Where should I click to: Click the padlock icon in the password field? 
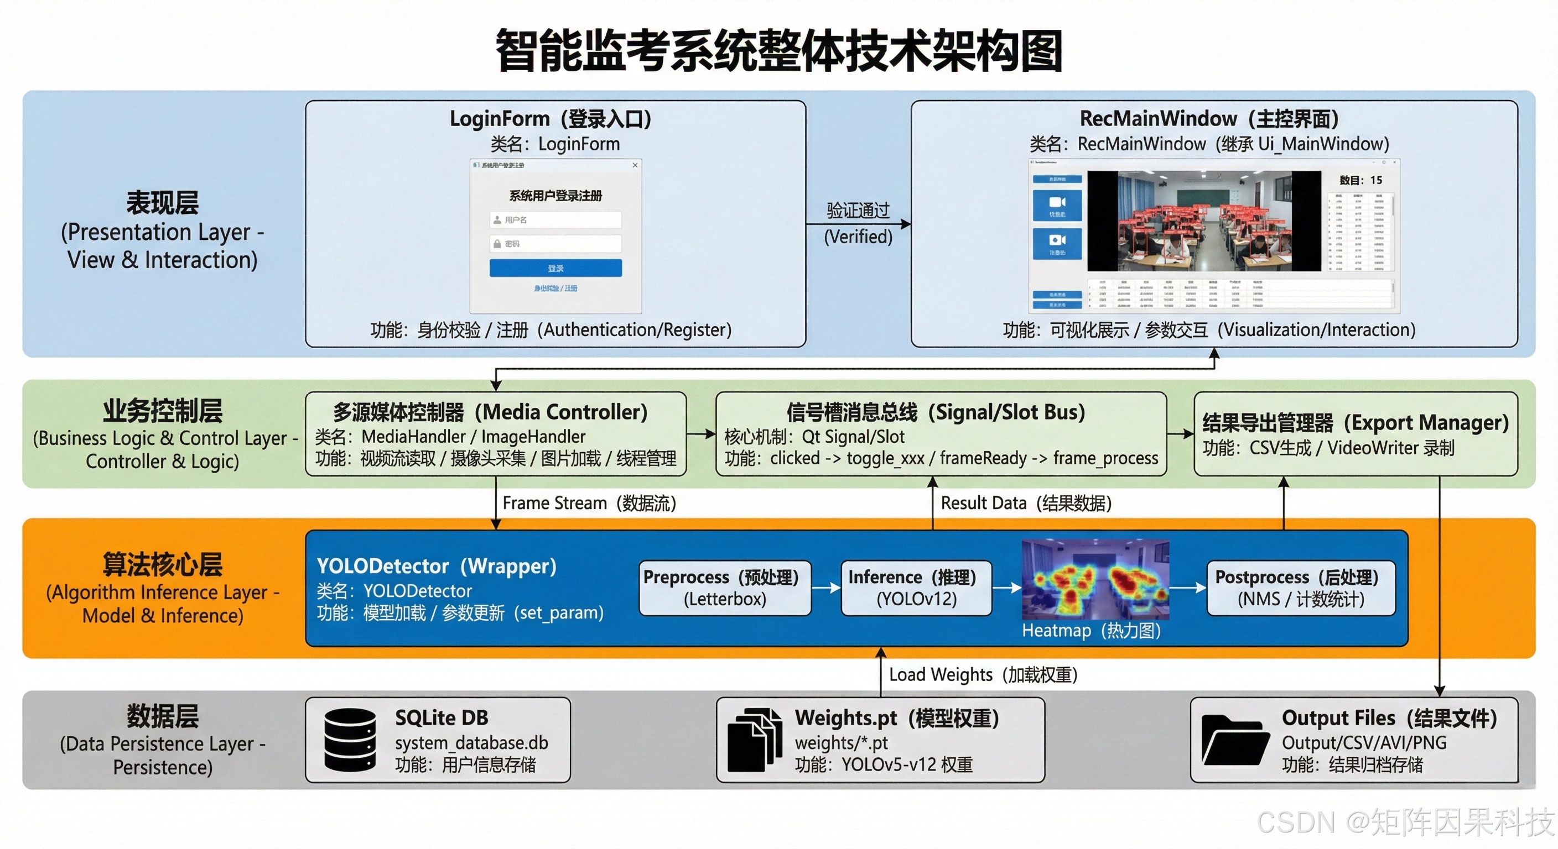click(x=497, y=244)
